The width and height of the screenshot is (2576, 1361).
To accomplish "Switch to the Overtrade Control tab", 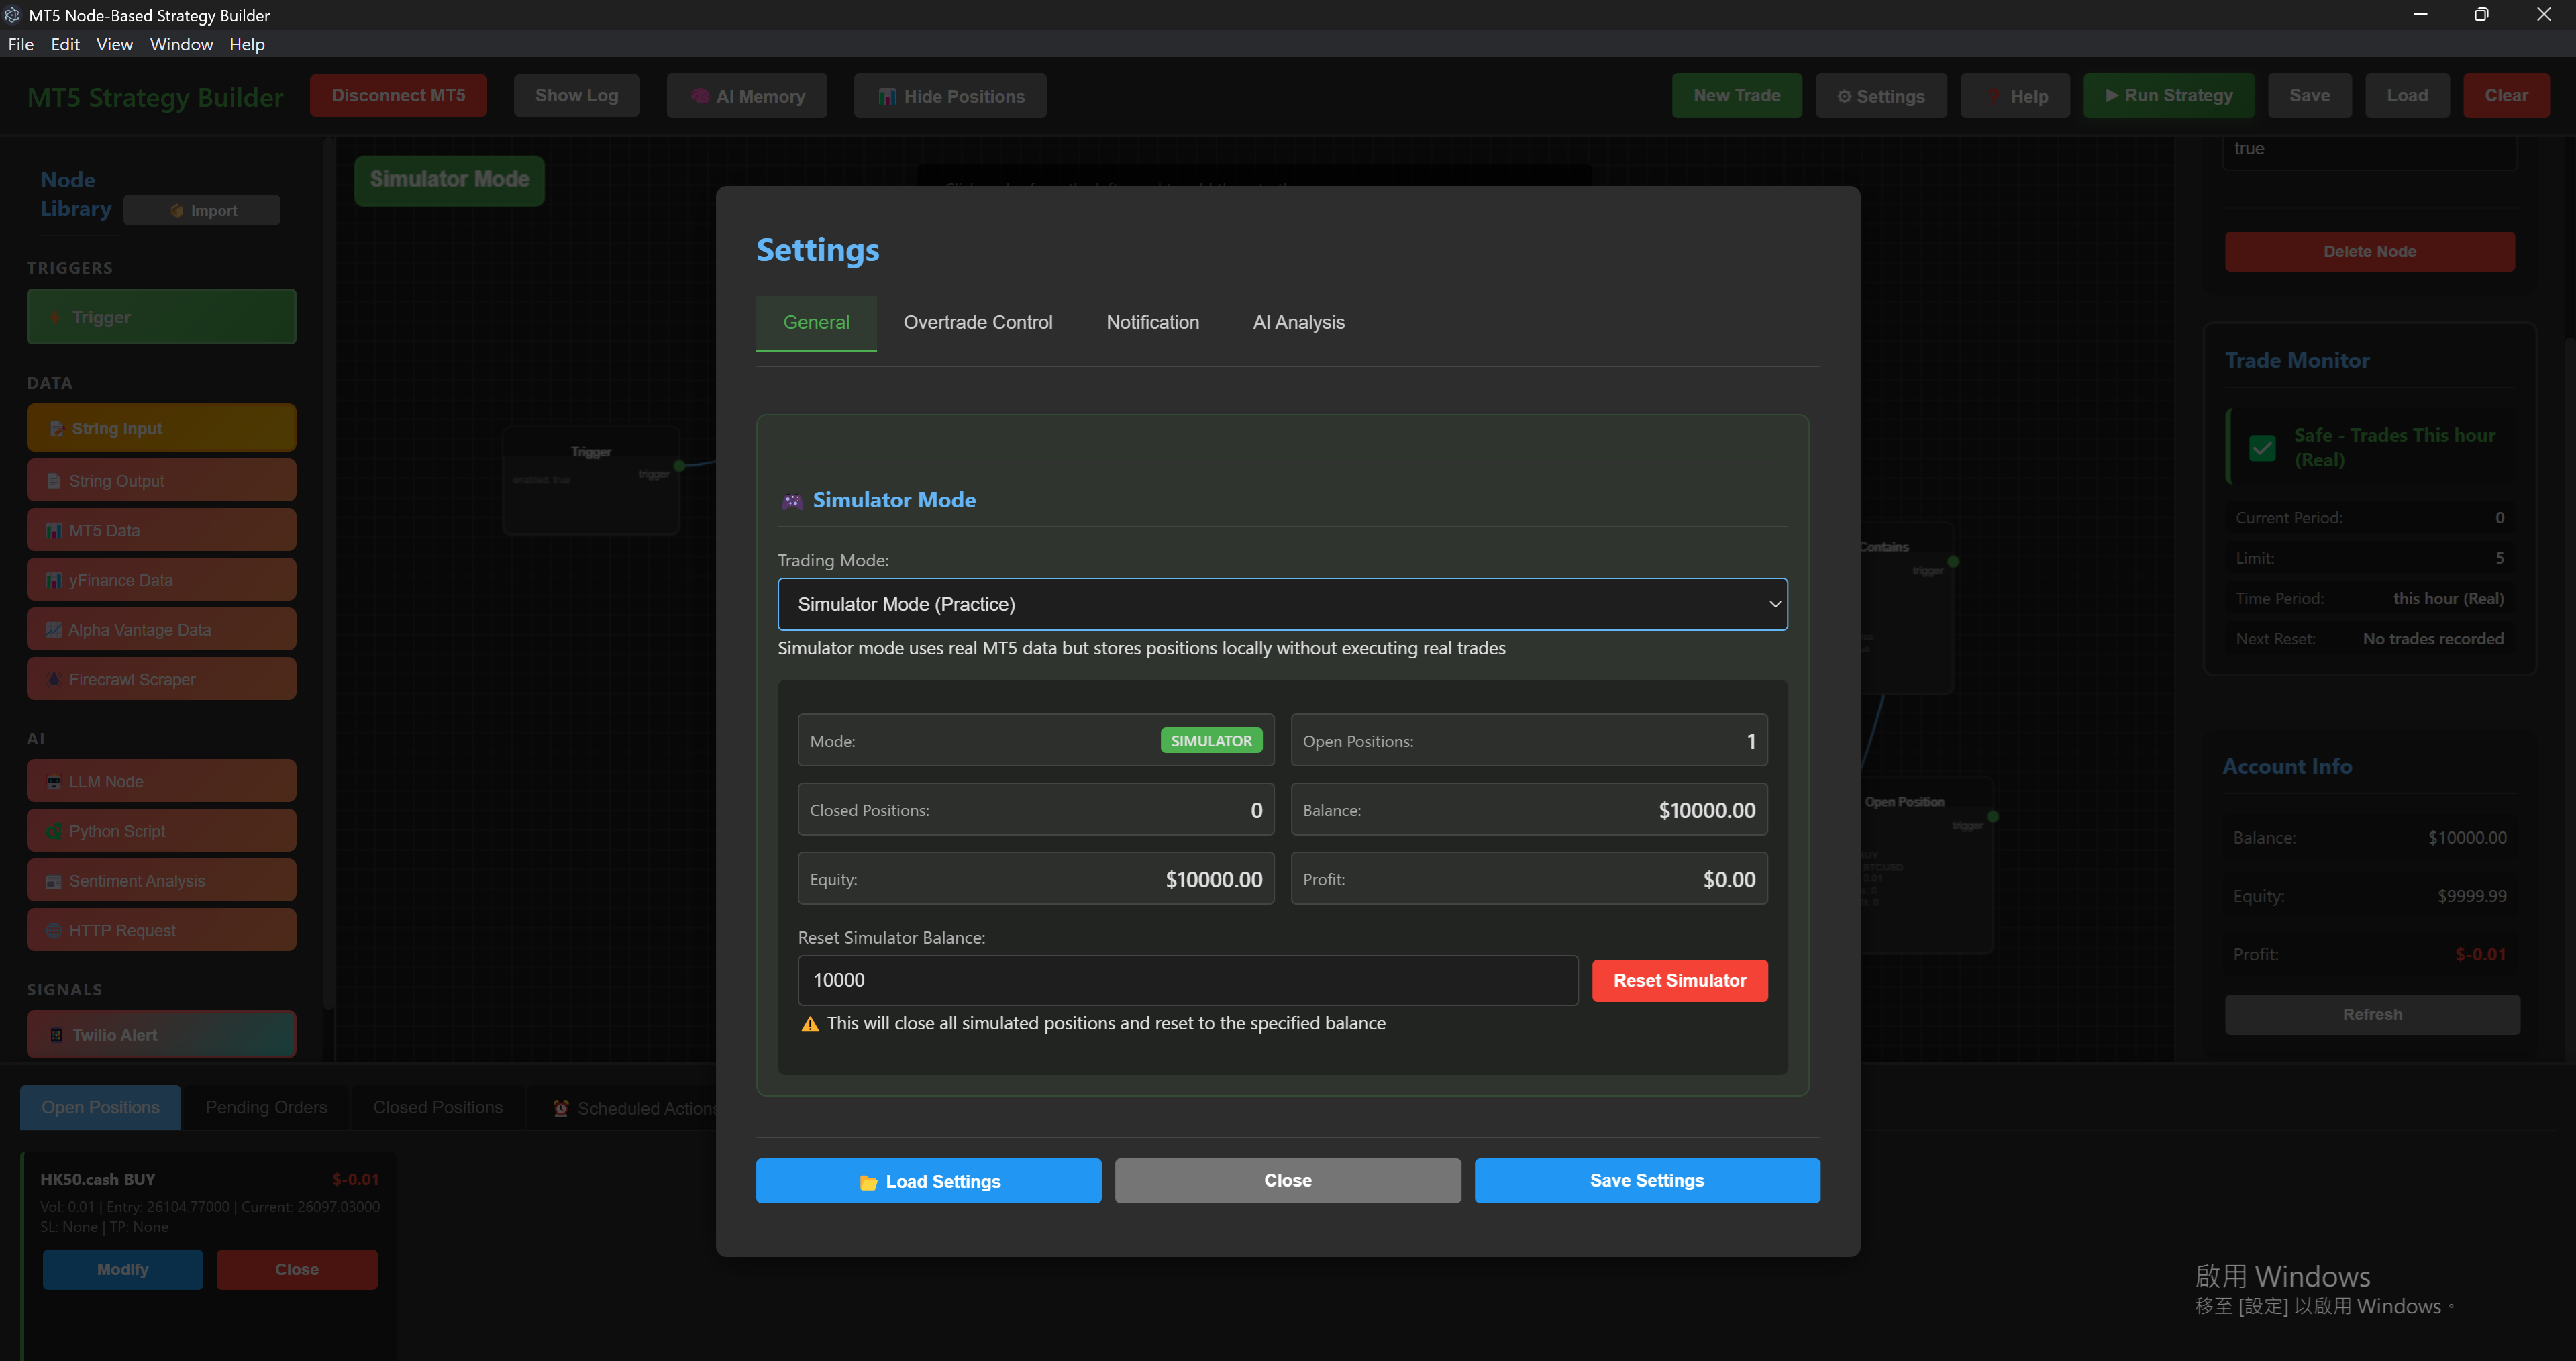I will [x=977, y=322].
